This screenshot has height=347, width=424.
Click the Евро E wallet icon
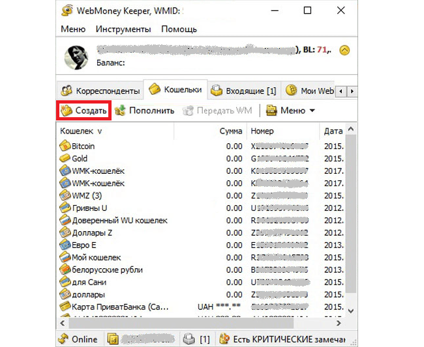[65, 245]
